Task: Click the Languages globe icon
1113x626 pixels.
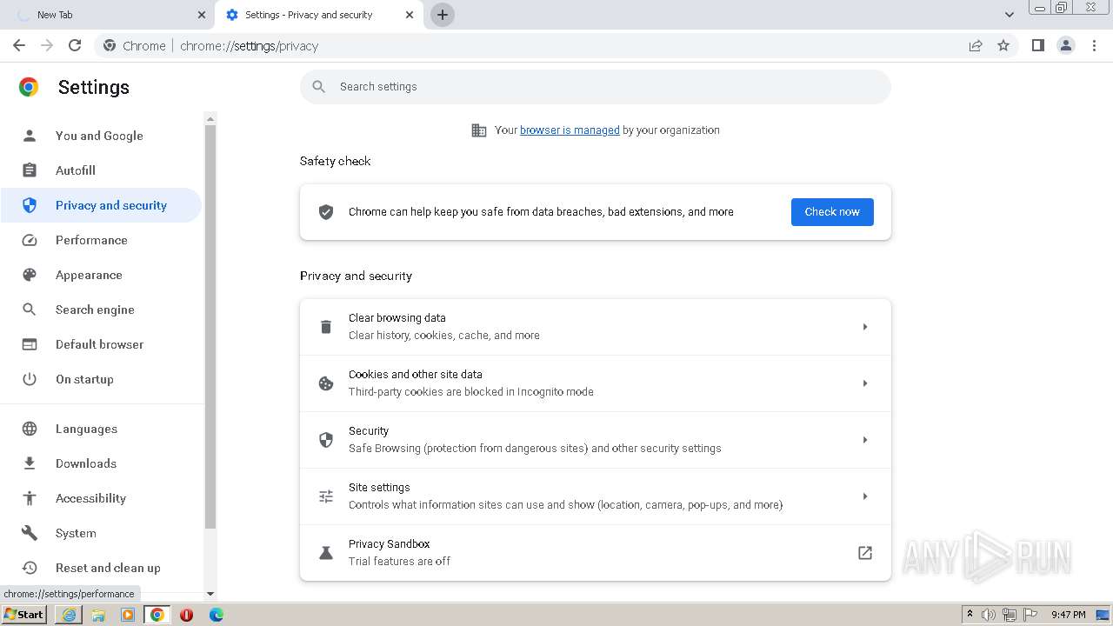Action: coord(30,429)
